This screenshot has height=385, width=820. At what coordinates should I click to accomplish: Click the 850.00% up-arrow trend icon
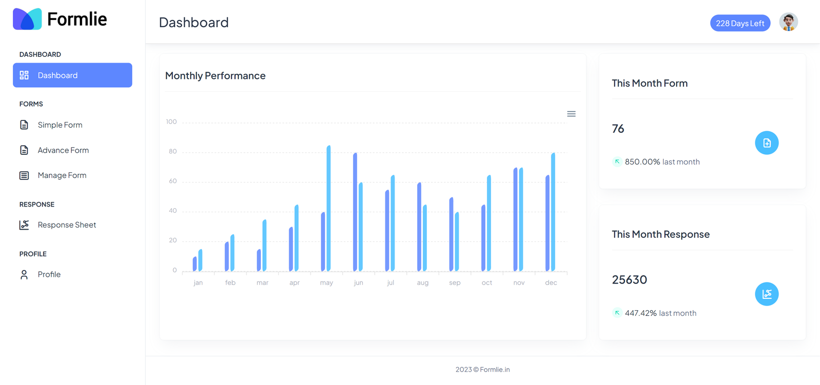pyautogui.click(x=617, y=161)
